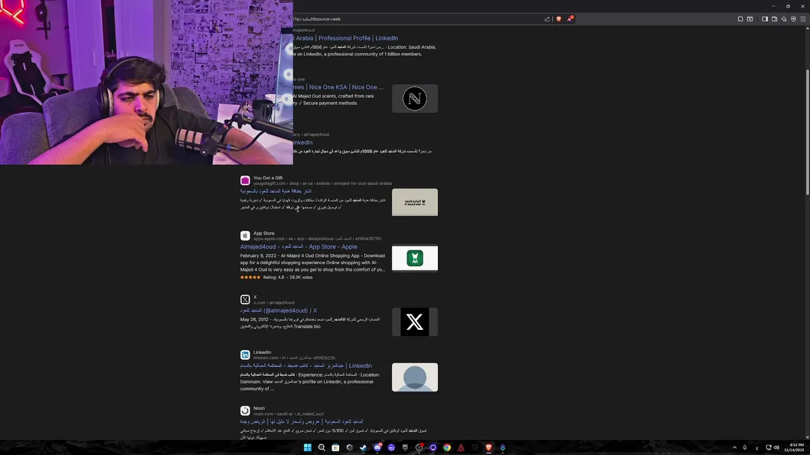The image size is (810, 455).
Task: Show hidden system tray icons chevron
Action: [x=735, y=447]
